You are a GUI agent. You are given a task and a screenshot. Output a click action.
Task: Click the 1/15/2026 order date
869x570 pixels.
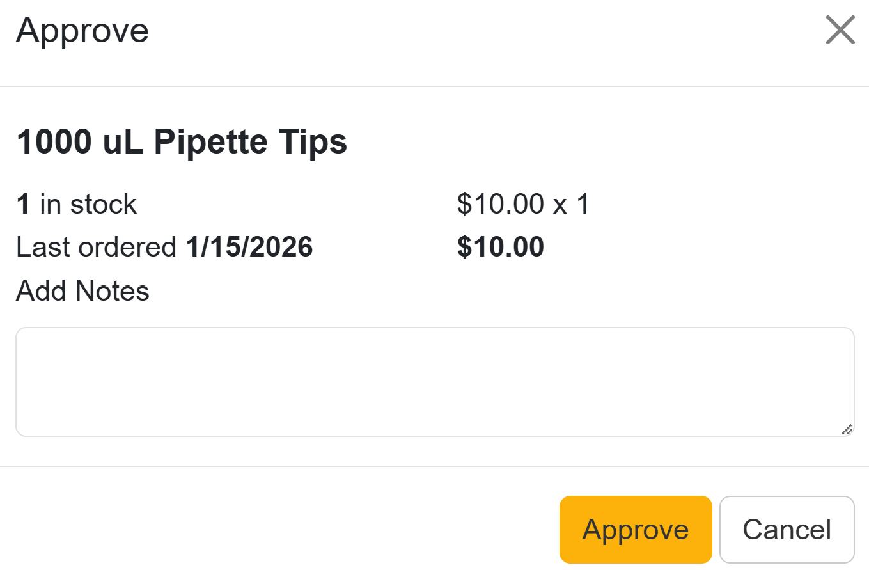pos(249,247)
